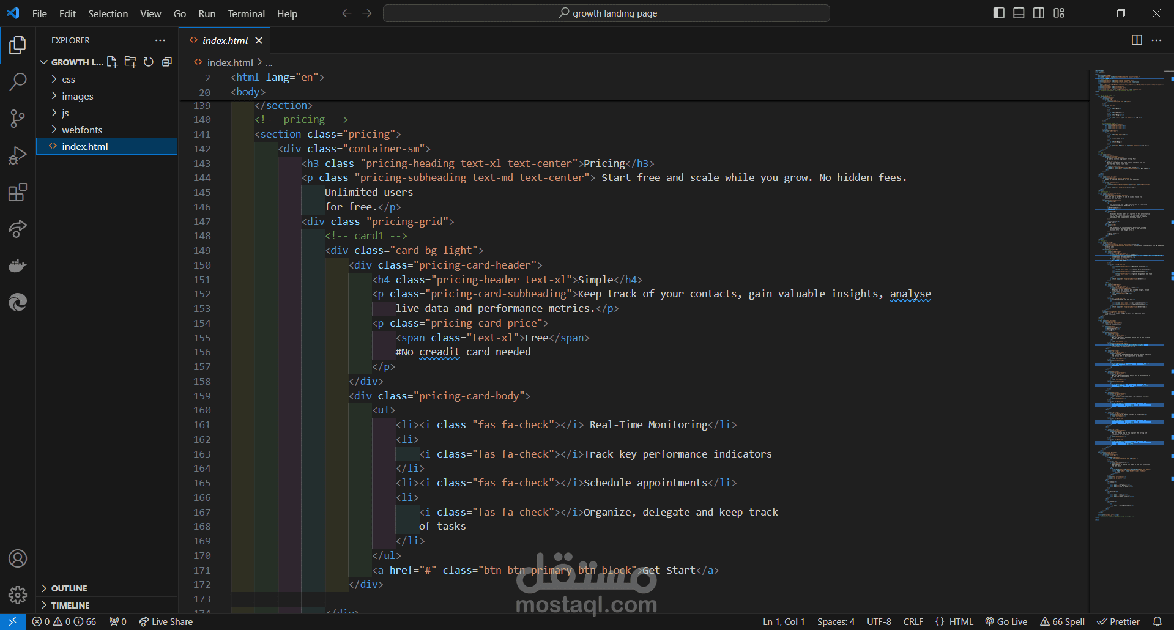1174x630 pixels.
Task: Open the Extensions view
Action: 18,192
